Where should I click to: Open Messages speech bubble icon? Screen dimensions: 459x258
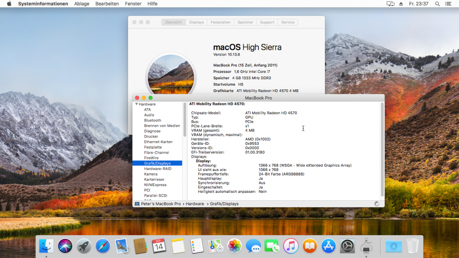tap(253, 246)
